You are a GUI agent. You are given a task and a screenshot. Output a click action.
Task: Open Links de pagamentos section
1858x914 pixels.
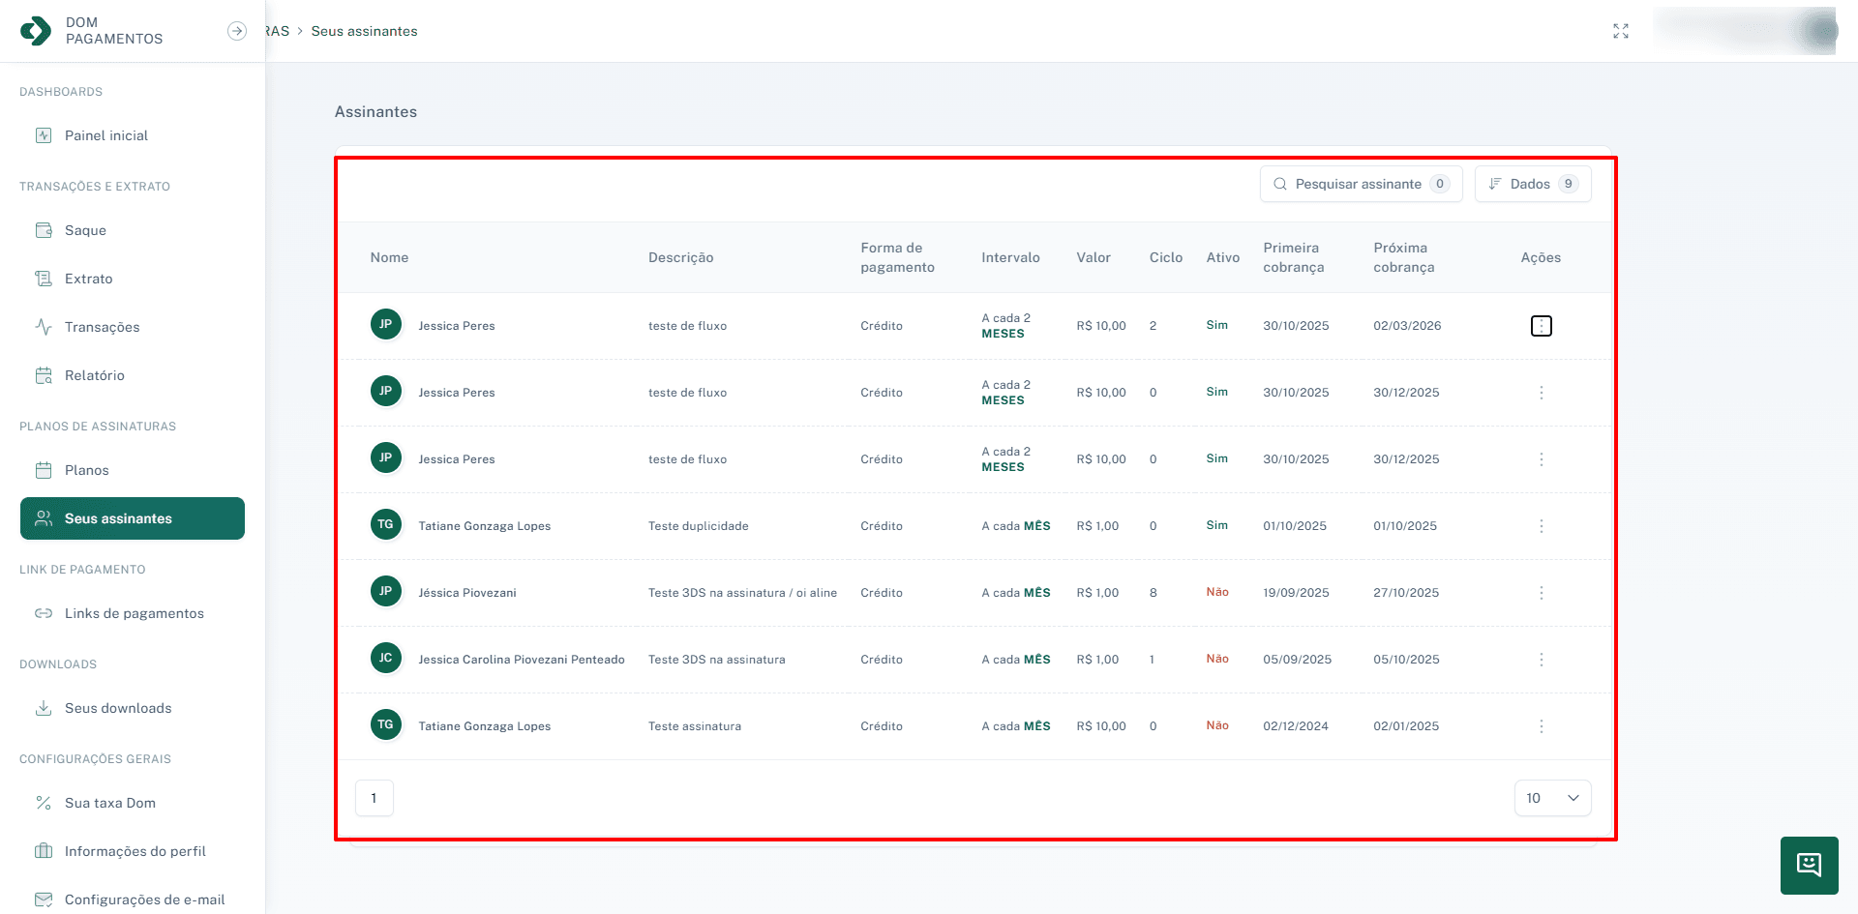pyautogui.click(x=134, y=613)
